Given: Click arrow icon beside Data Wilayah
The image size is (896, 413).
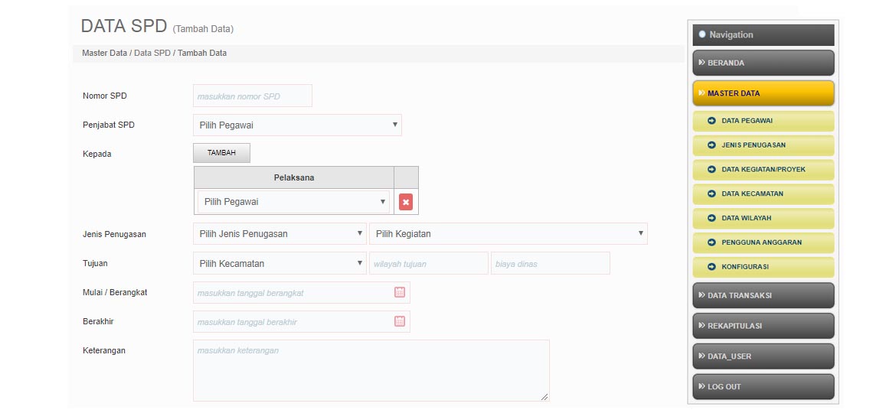Looking at the screenshot, I should coord(711,218).
